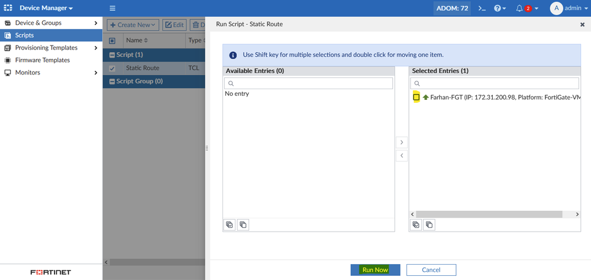
Task: Click the Type column header
Action: click(x=195, y=40)
